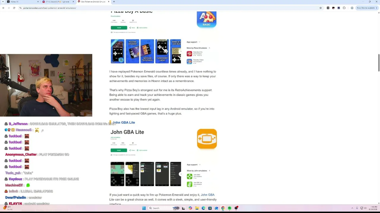Screen dimensions: 380x213
Task: Open Copilot from the taskbar
Action: click(190, 208)
